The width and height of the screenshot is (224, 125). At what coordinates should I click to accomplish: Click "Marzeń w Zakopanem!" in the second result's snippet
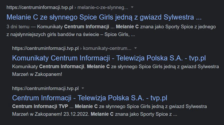pyautogui.click(x=37, y=74)
